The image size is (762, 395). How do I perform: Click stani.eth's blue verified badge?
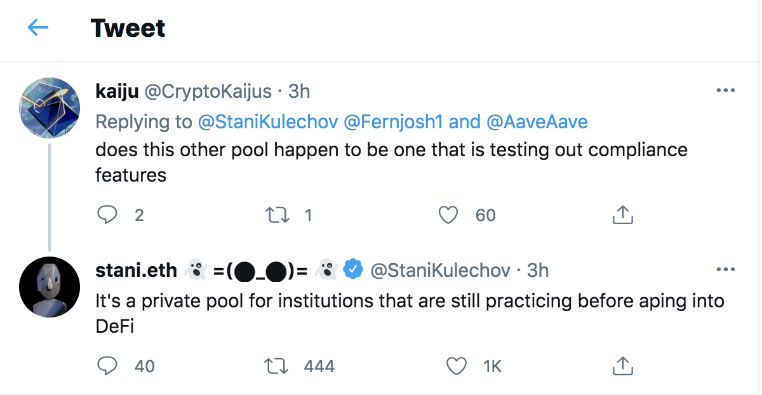pyautogui.click(x=353, y=270)
